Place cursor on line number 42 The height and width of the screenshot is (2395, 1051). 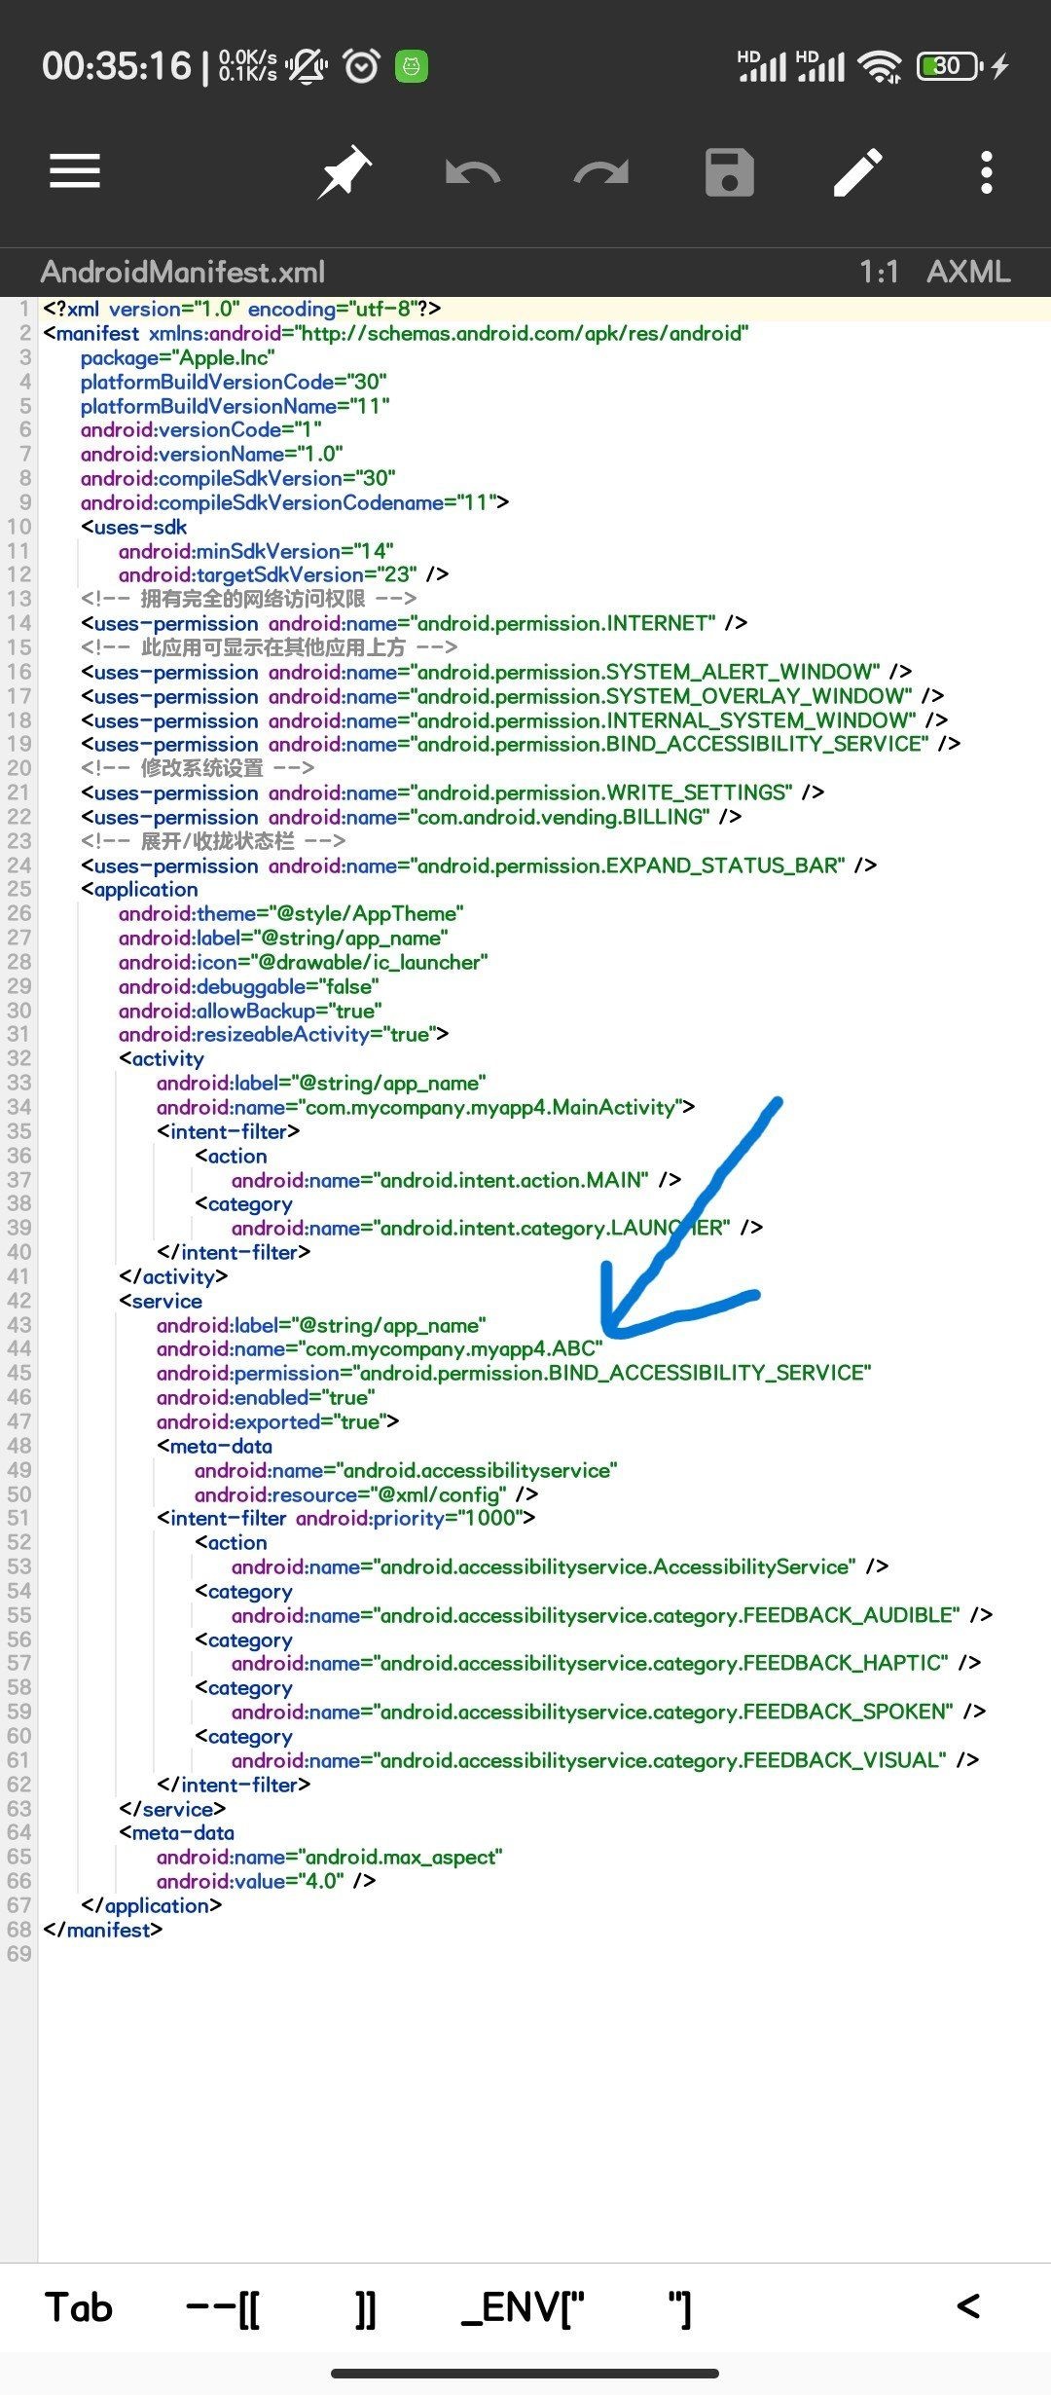coord(19,1301)
